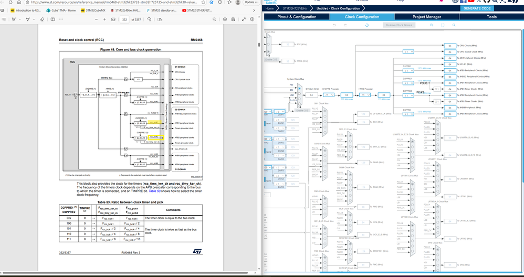Open D1PPRE divider dropdown

(x=408, y=71)
